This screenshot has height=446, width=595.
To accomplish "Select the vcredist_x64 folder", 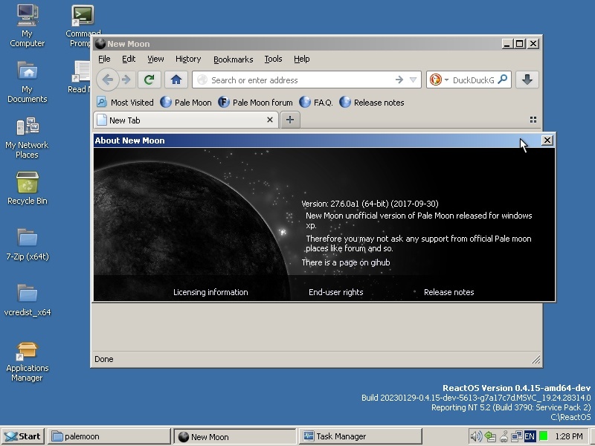I will pos(28,300).
